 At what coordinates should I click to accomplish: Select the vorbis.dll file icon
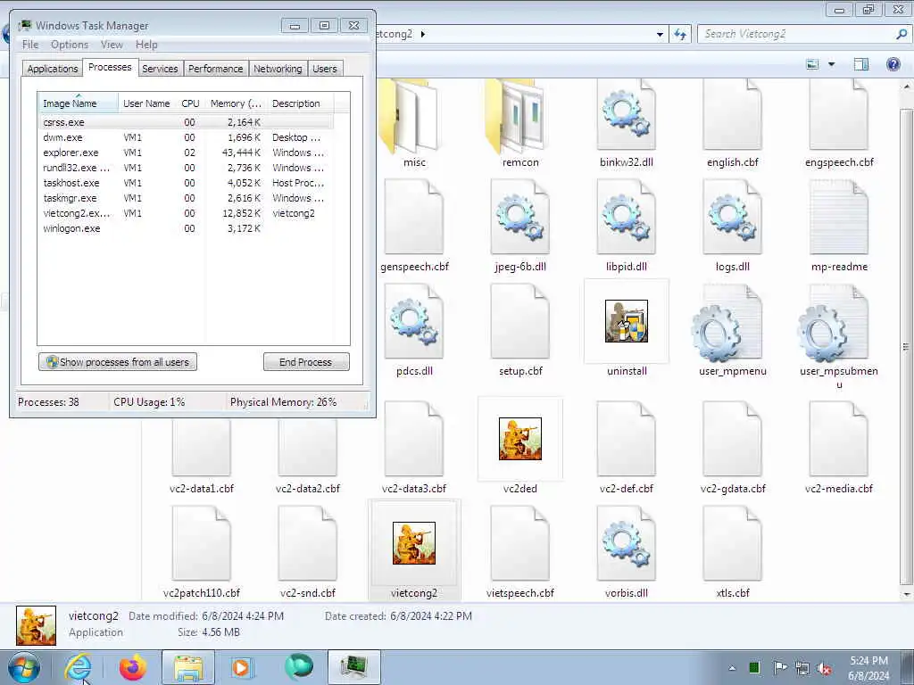[x=626, y=543]
